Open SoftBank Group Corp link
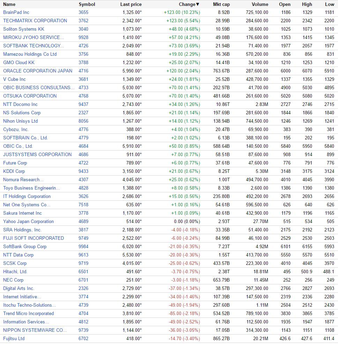This screenshot has width=338, height=344. pos(25,246)
